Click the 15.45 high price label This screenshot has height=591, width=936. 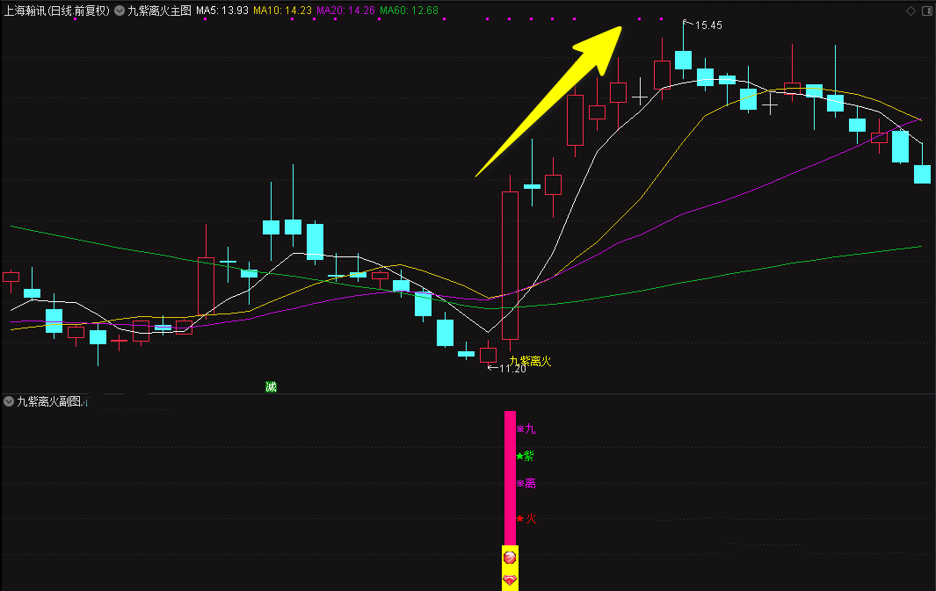(707, 25)
